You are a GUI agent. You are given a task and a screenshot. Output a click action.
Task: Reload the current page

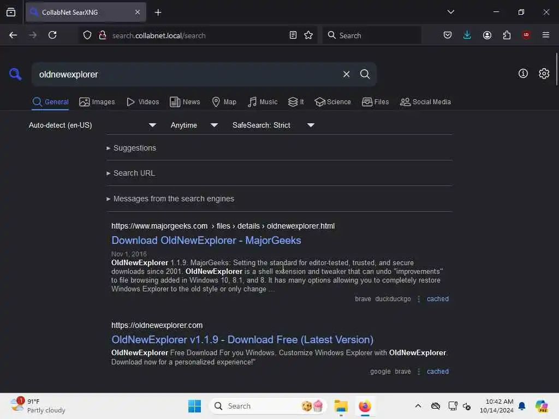pos(52,35)
